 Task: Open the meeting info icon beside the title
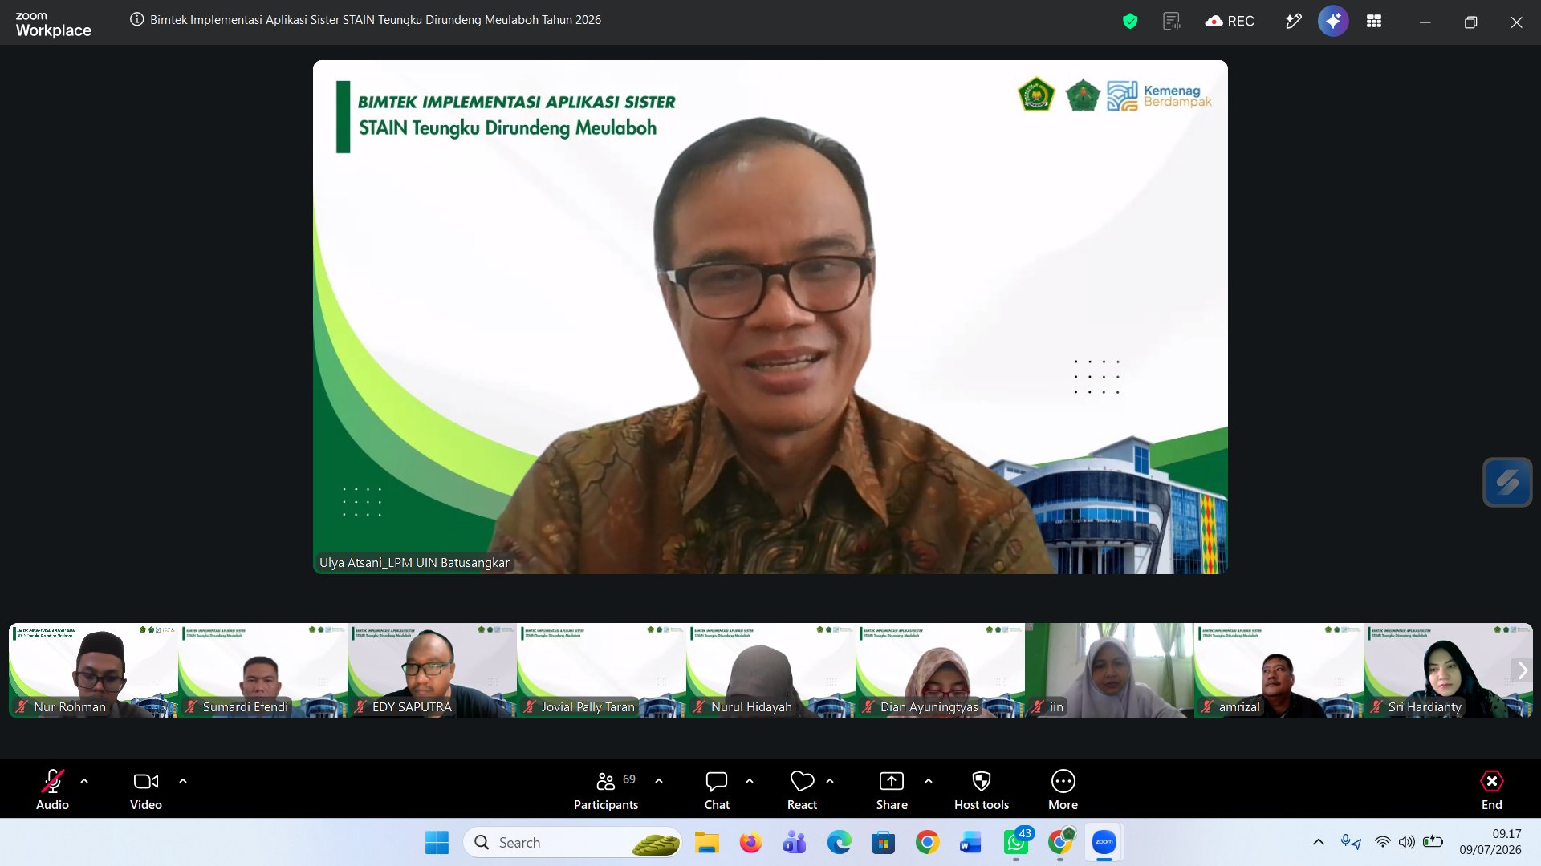137,20
